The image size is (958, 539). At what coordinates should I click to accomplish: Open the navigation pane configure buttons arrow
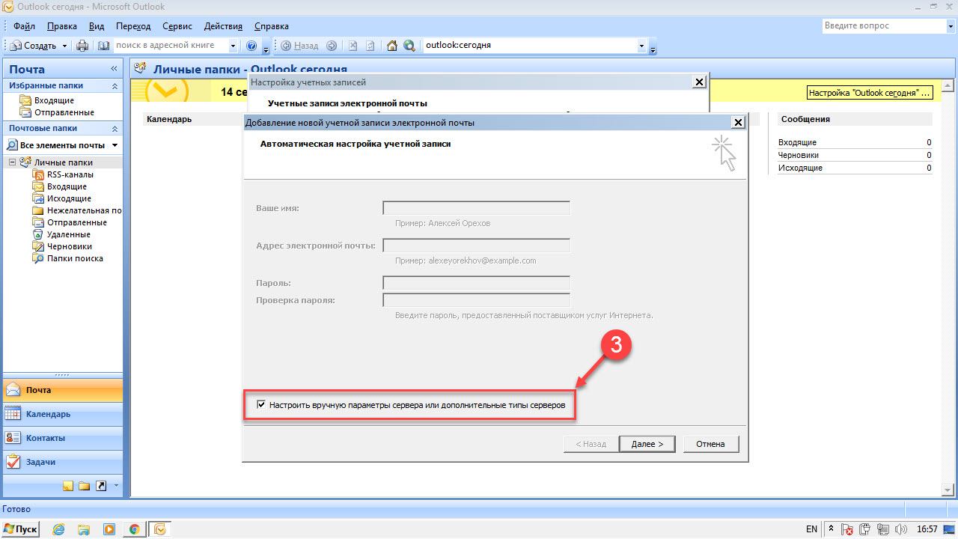tap(116, 486)
